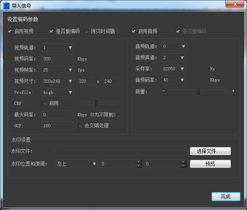The image size is (247, 210).
Task: Enable the CRF 启用 checkbox
Action: [x=45, y=103]
